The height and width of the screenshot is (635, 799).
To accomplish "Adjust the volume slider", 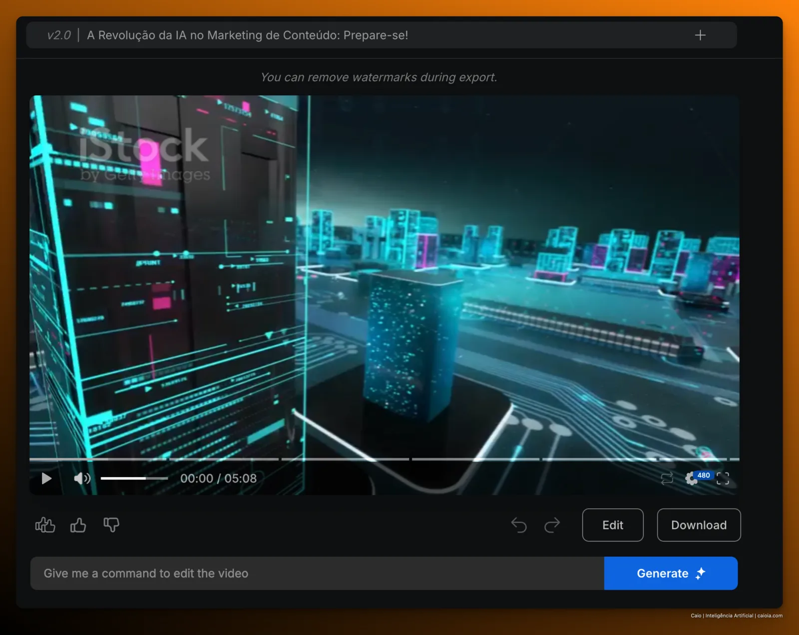I will (x=134, y=479).
